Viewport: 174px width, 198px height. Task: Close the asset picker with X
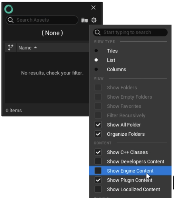tap(93, 7)
